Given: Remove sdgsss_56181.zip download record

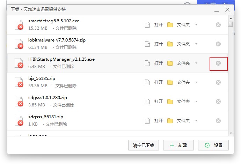Looking at the screenshot, I should pos(218,121).
